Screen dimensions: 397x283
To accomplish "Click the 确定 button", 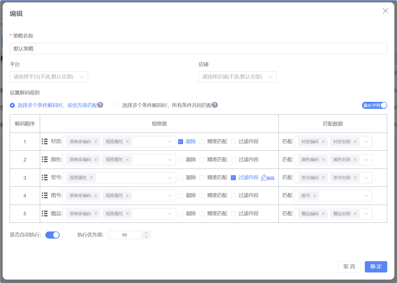I will click(376, 267).
